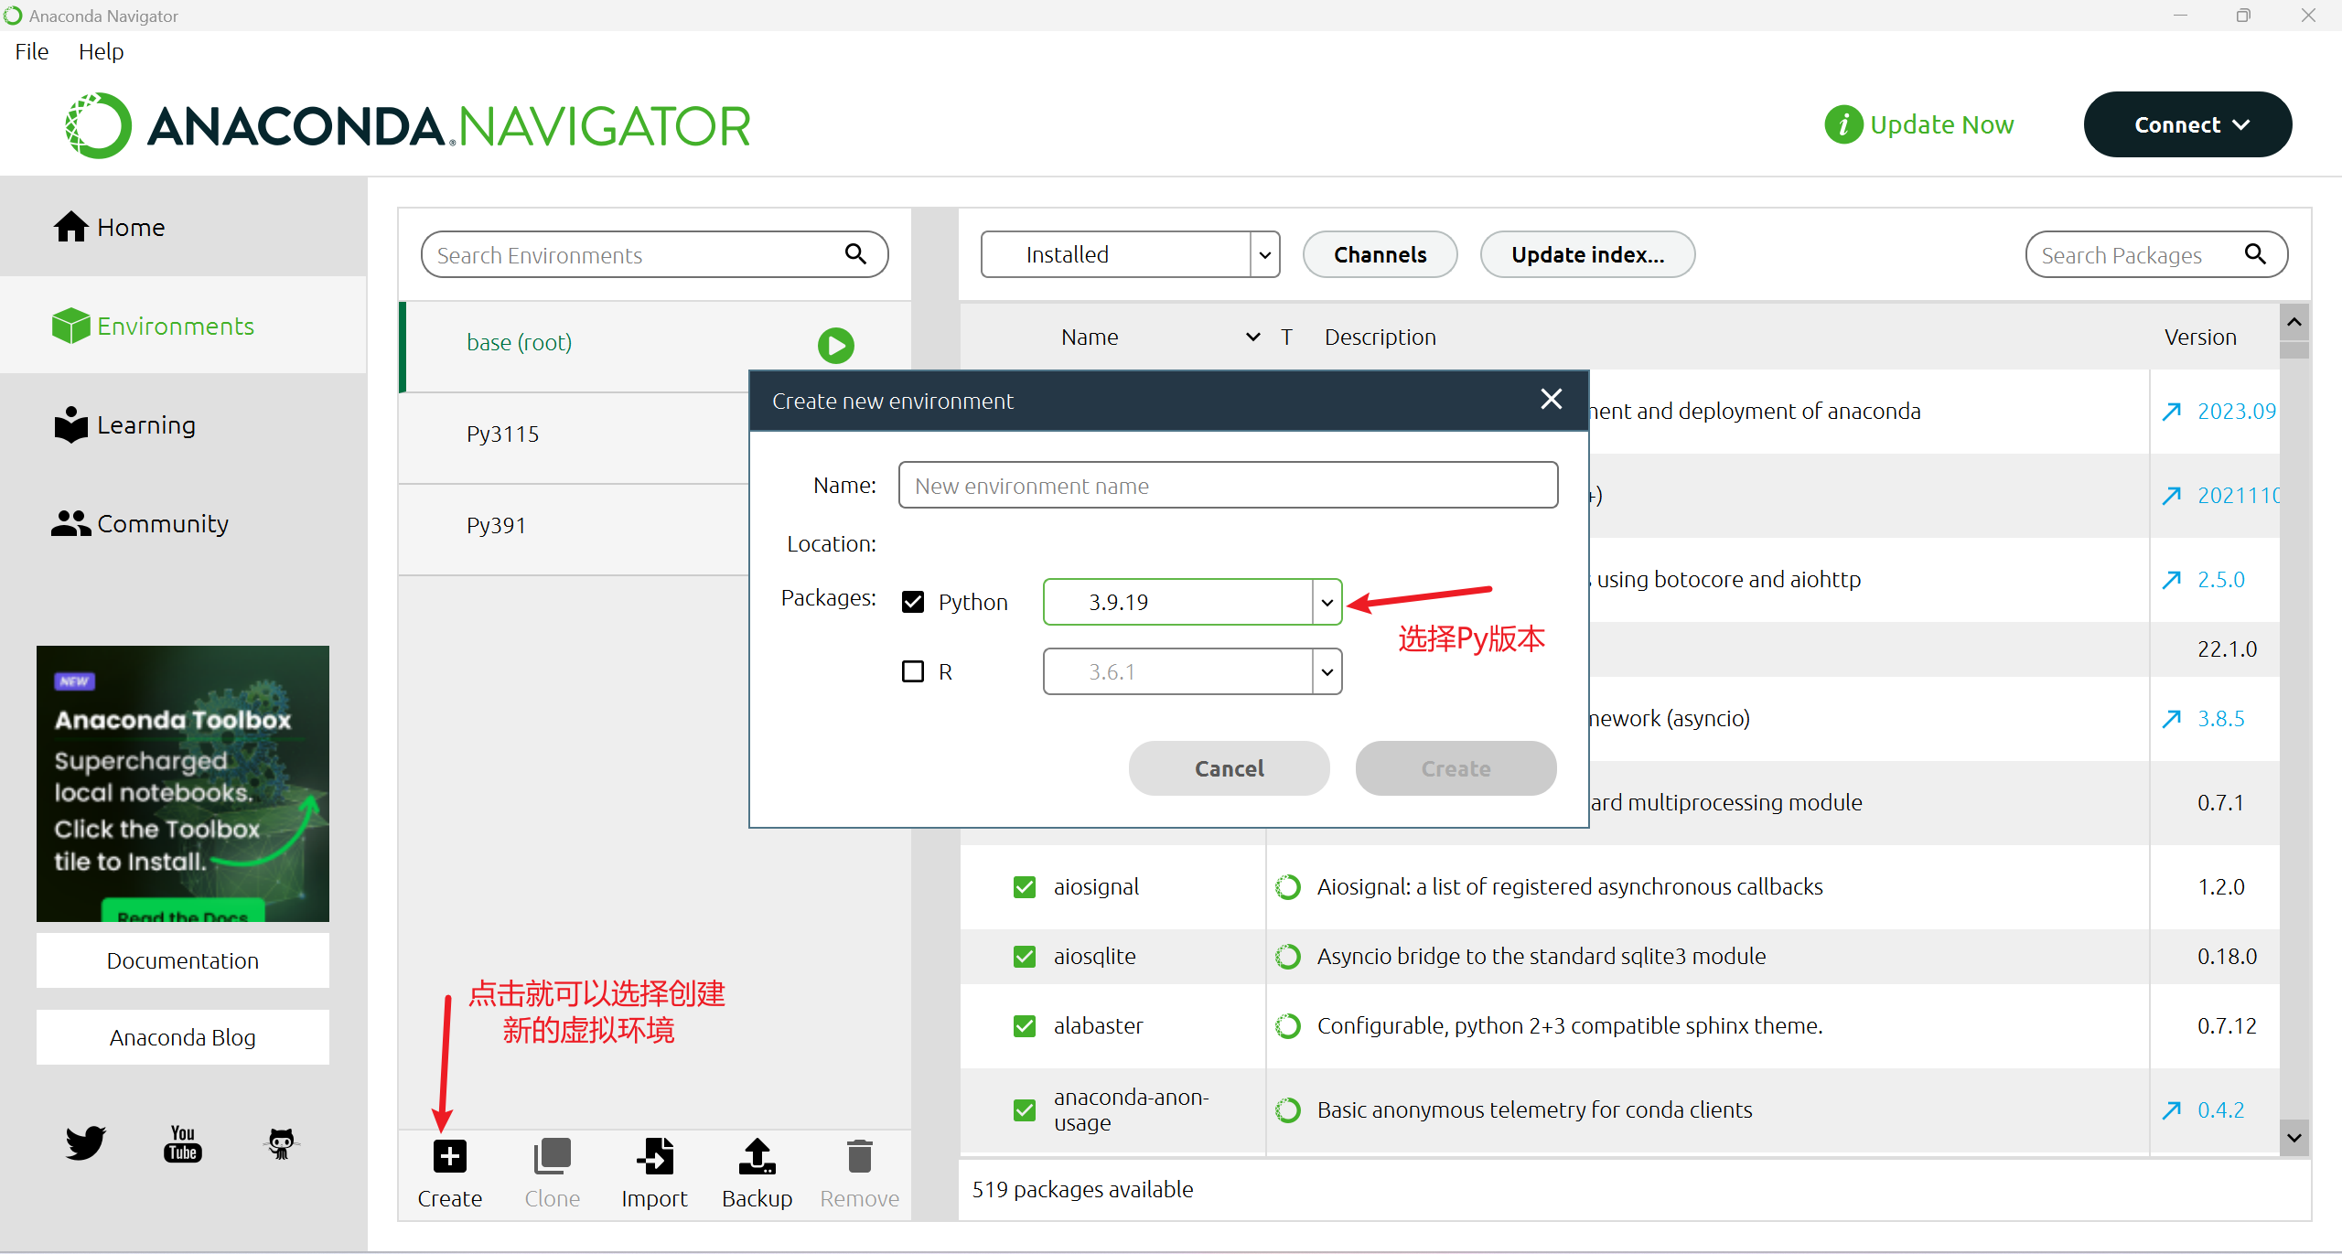Click the Search Environments field
Viewport: 2342px width, 1254px height.
click(x=654, y=254)
